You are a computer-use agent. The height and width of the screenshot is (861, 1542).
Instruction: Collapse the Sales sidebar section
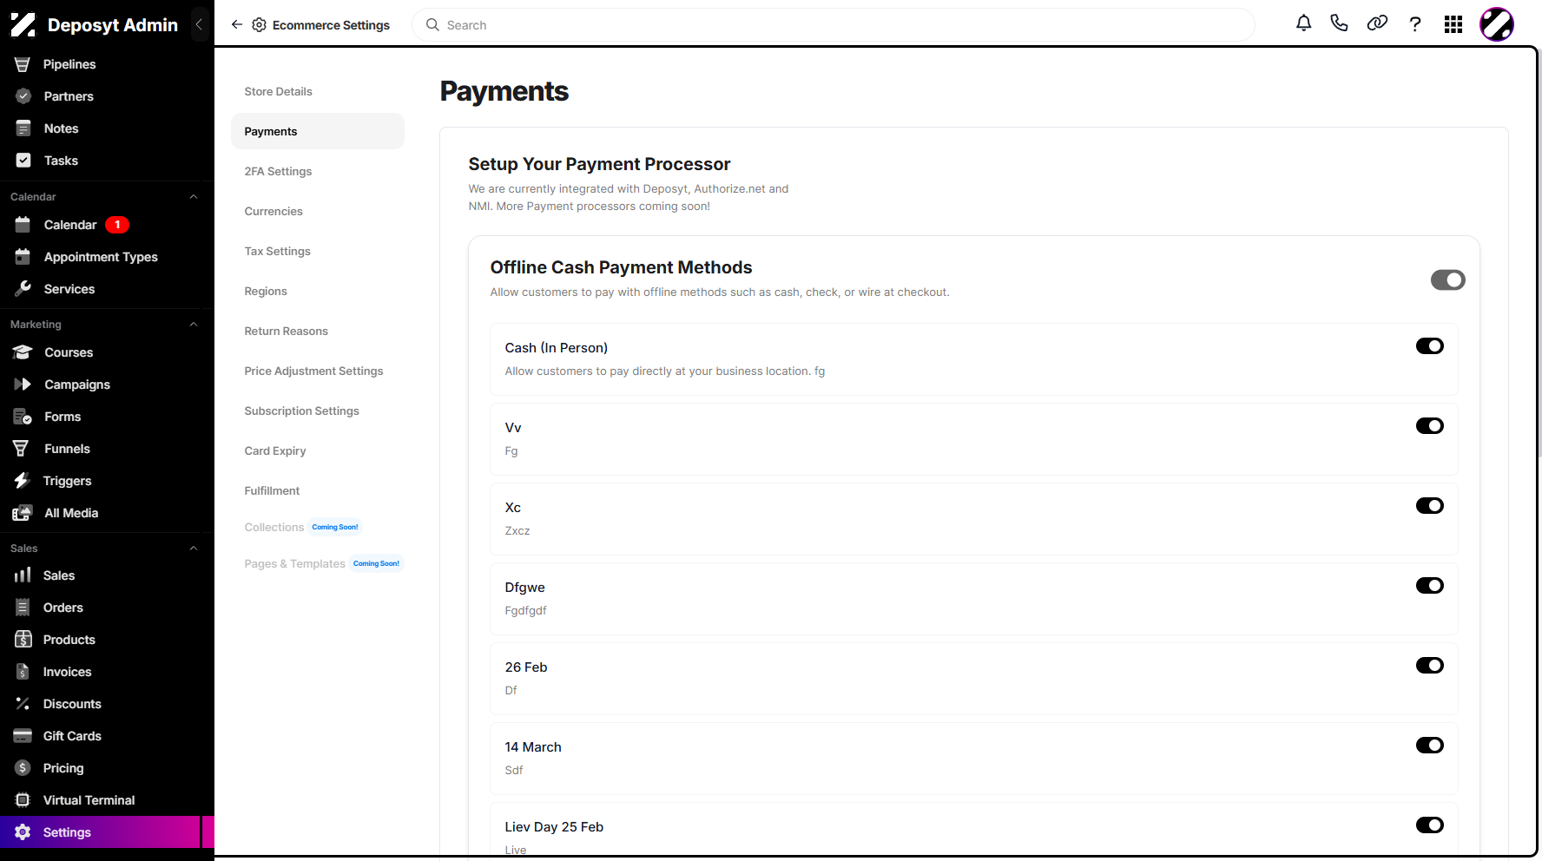coord(194,549)
